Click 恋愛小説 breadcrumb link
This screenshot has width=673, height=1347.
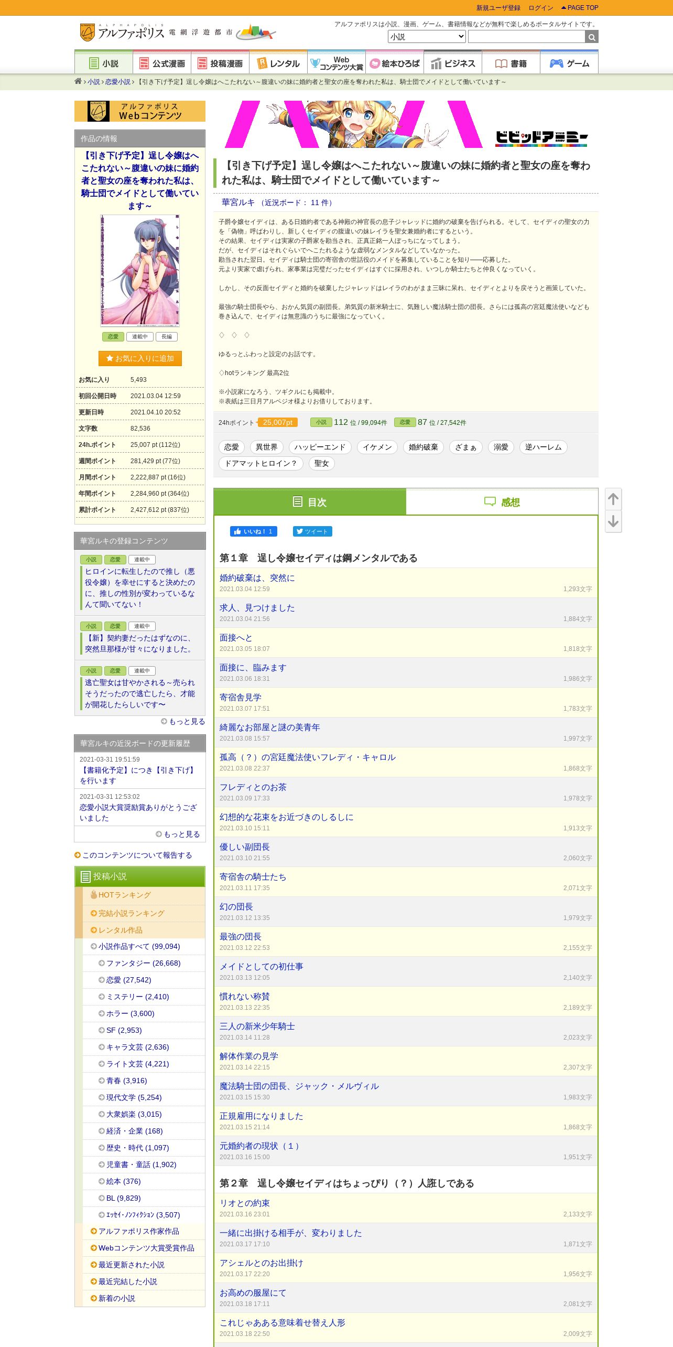click(118, 82)
